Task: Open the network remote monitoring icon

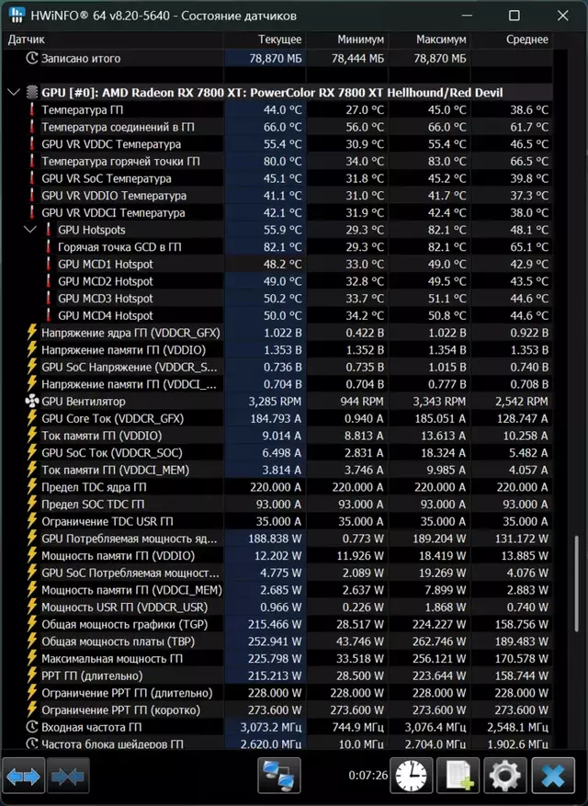Action: [279, 777]
